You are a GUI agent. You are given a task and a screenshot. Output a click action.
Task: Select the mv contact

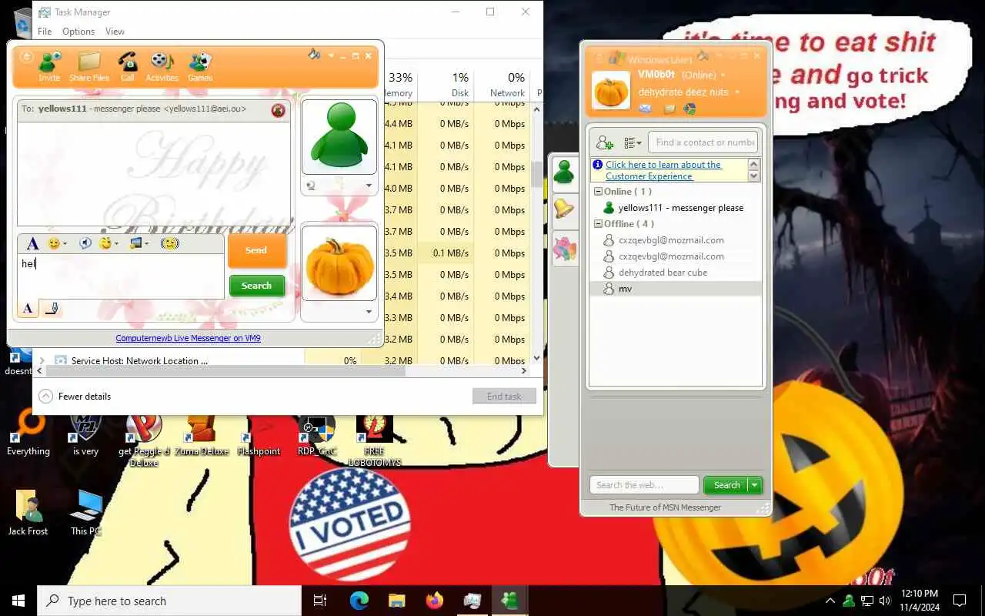[x=676, y=289]
